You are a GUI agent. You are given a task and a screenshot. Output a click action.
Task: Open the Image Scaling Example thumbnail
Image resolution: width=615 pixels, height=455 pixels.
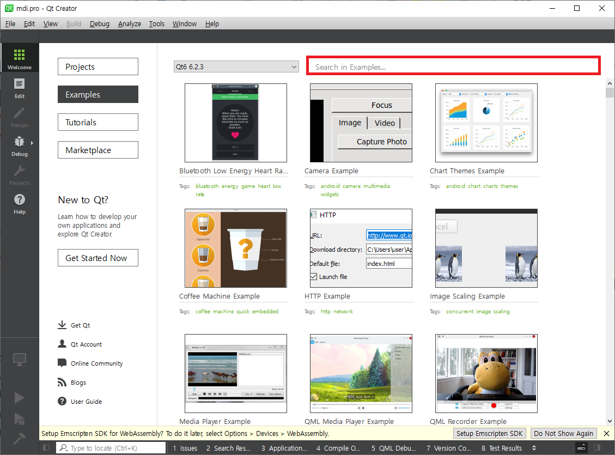click(x=486, y=248)
